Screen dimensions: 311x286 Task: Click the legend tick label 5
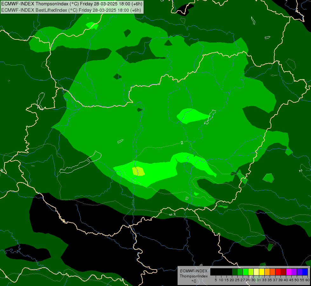[216, 280]
